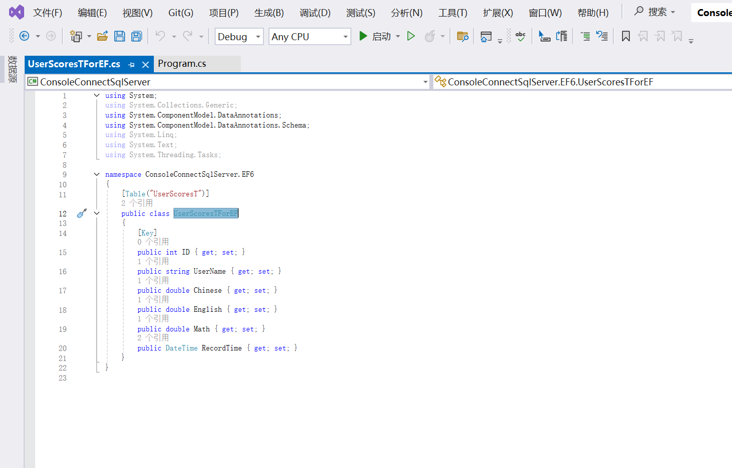Start debugging with the green 启动 arrow
Viewport: 732px width, 468px height.
tap(363, 36)
